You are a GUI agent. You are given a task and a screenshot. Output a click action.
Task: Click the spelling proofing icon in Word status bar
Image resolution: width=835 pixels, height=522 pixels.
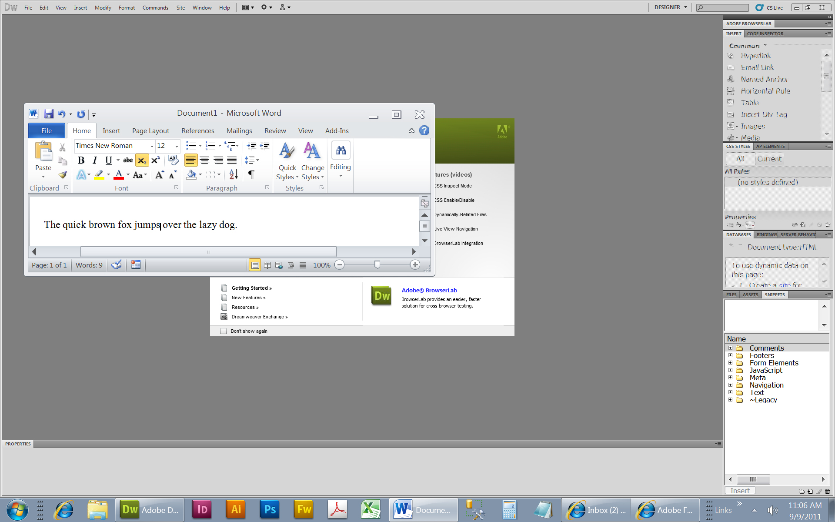[x=116, y=265]
